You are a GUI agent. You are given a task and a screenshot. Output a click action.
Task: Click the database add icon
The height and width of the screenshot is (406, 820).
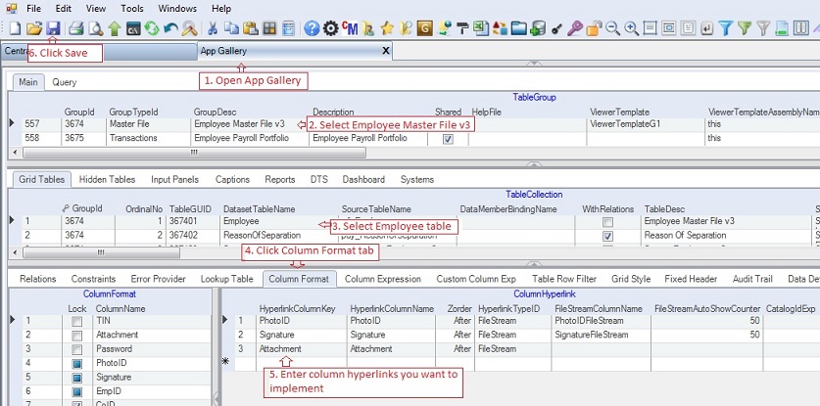(x=538, y=28)
